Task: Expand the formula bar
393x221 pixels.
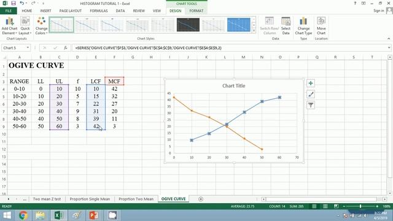Action: [389, 48]
